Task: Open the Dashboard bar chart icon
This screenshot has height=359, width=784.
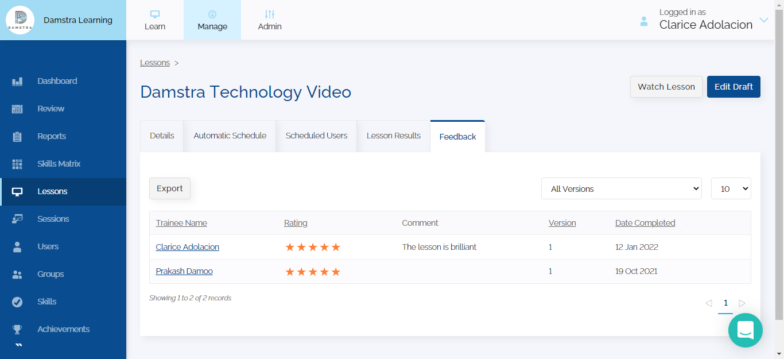Action: (x=17, y=82)
